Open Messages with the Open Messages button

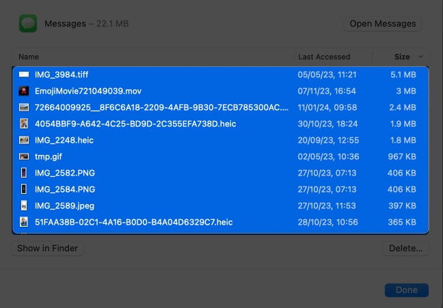(383, 24)
